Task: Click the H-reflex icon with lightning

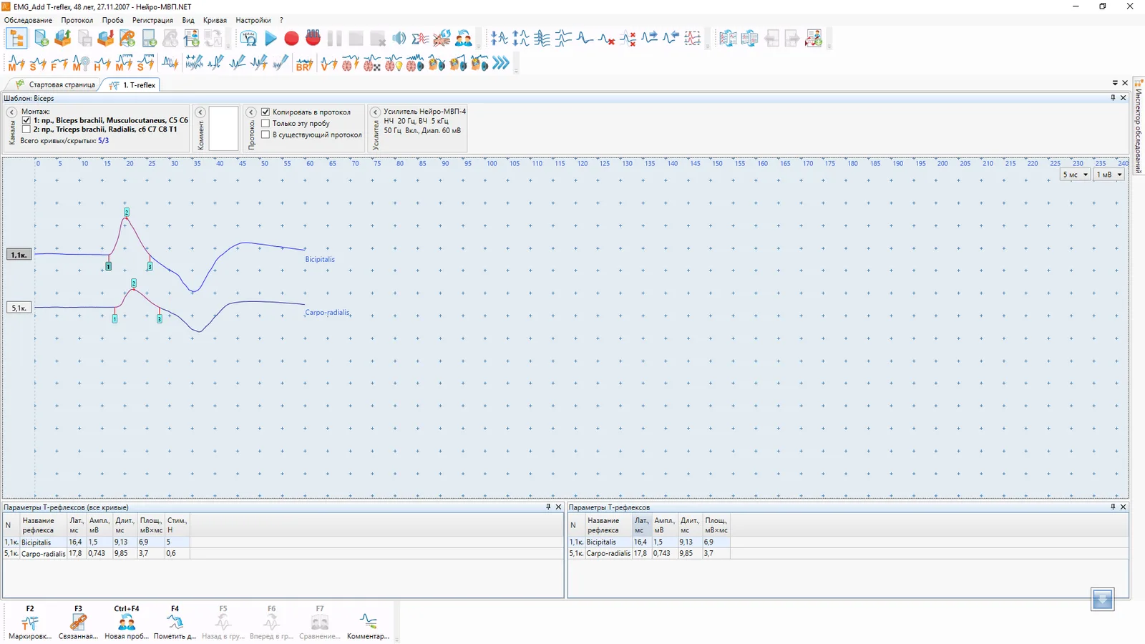Action: click(x=102, y=64)
